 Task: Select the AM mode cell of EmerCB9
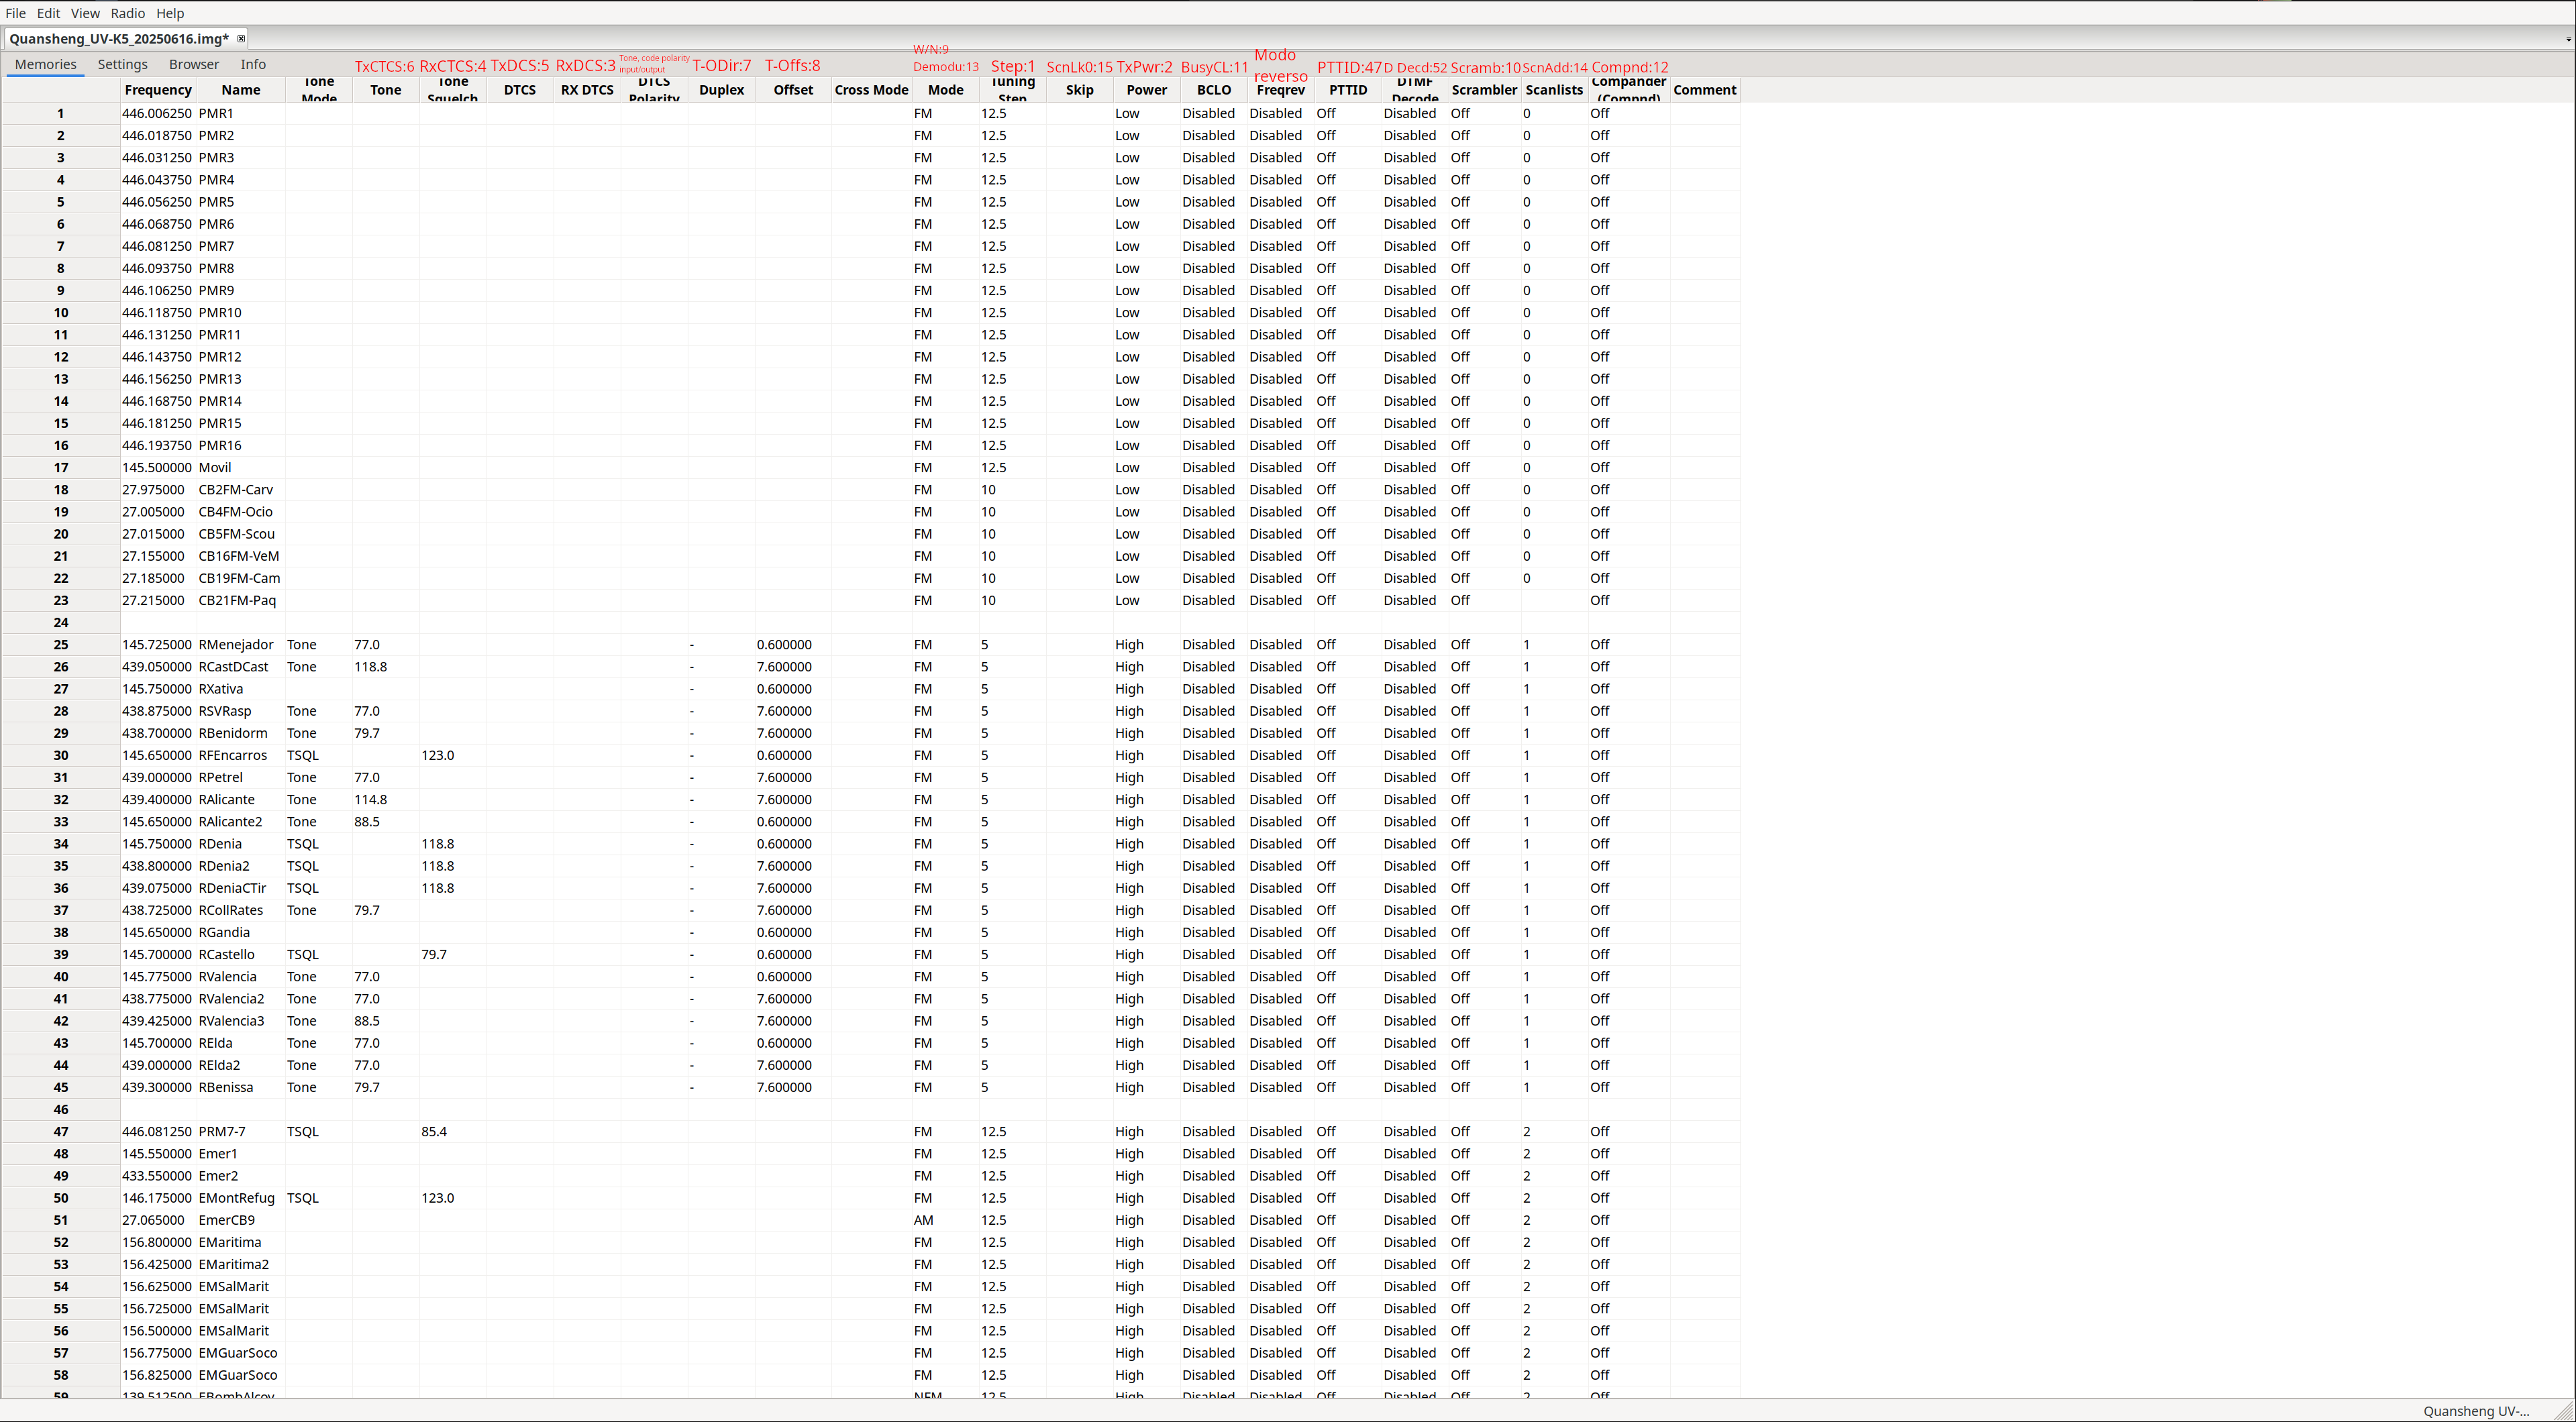pyautogui.click(x=923, y=1220)
